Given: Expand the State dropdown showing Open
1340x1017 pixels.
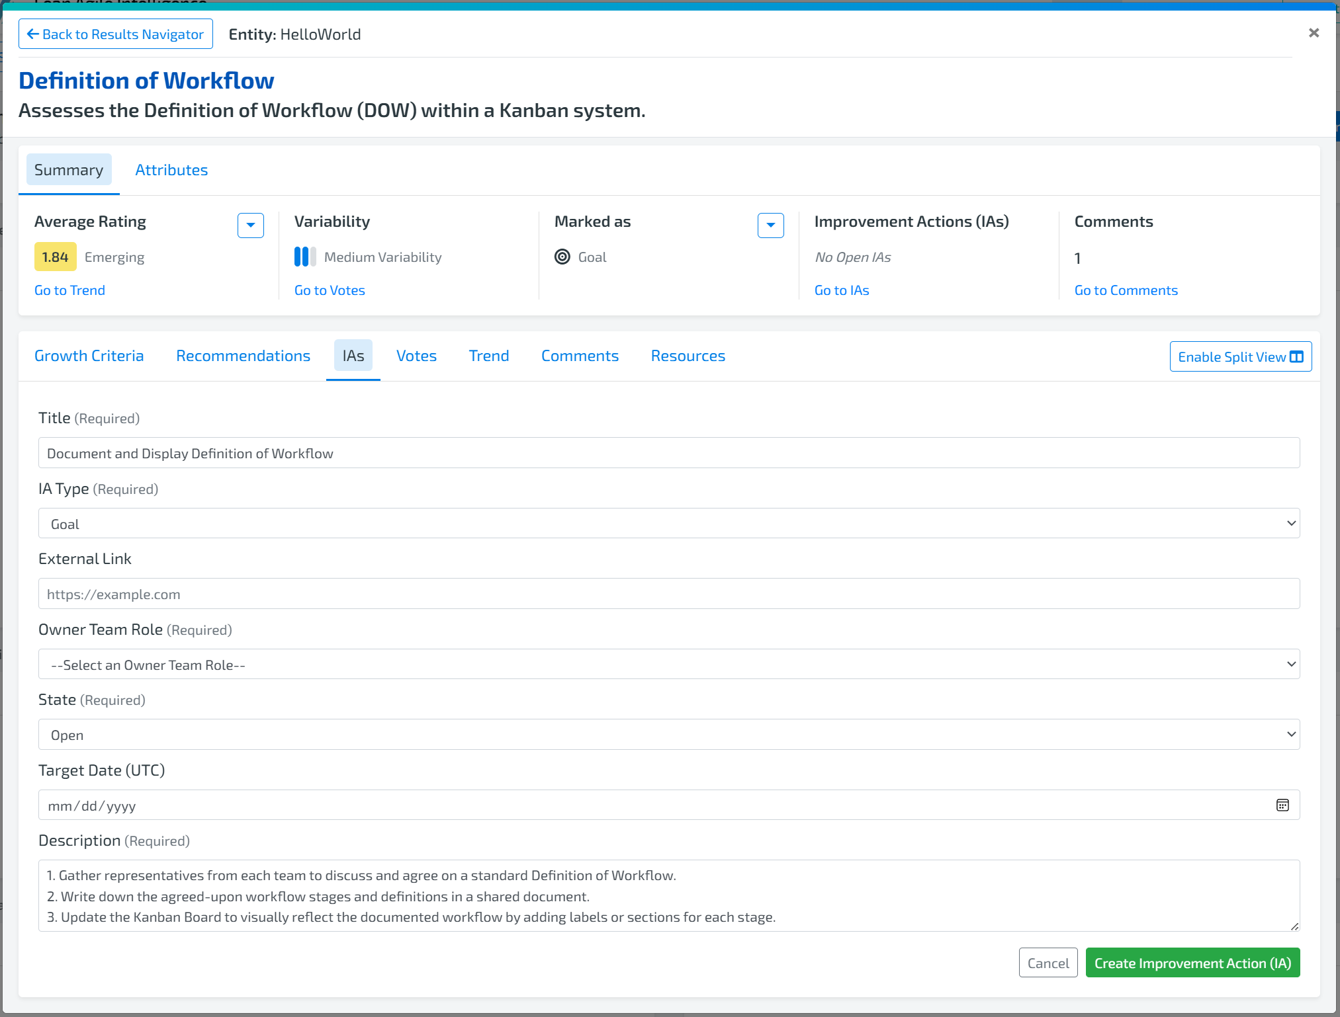Looking at the screenshot, I should pos(668,734).
